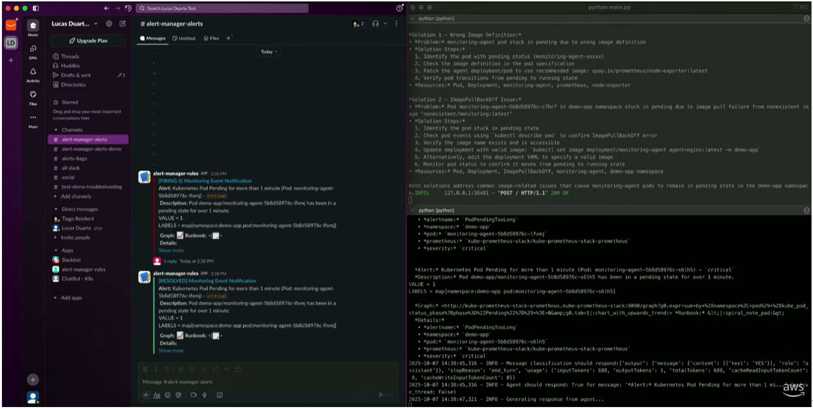Collapse the Direct messages section
This screenshot has width=813, height=409.
(56, 209)
